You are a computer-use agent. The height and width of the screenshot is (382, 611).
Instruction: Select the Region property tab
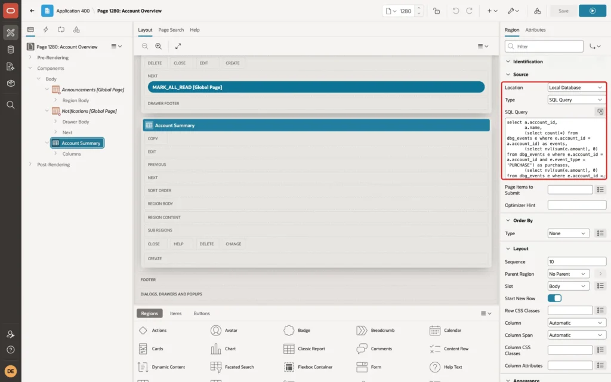[511, 30]
